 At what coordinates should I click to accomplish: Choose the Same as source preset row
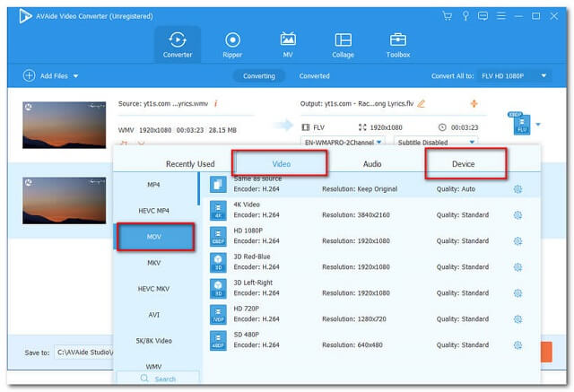(x=371, y=185)
